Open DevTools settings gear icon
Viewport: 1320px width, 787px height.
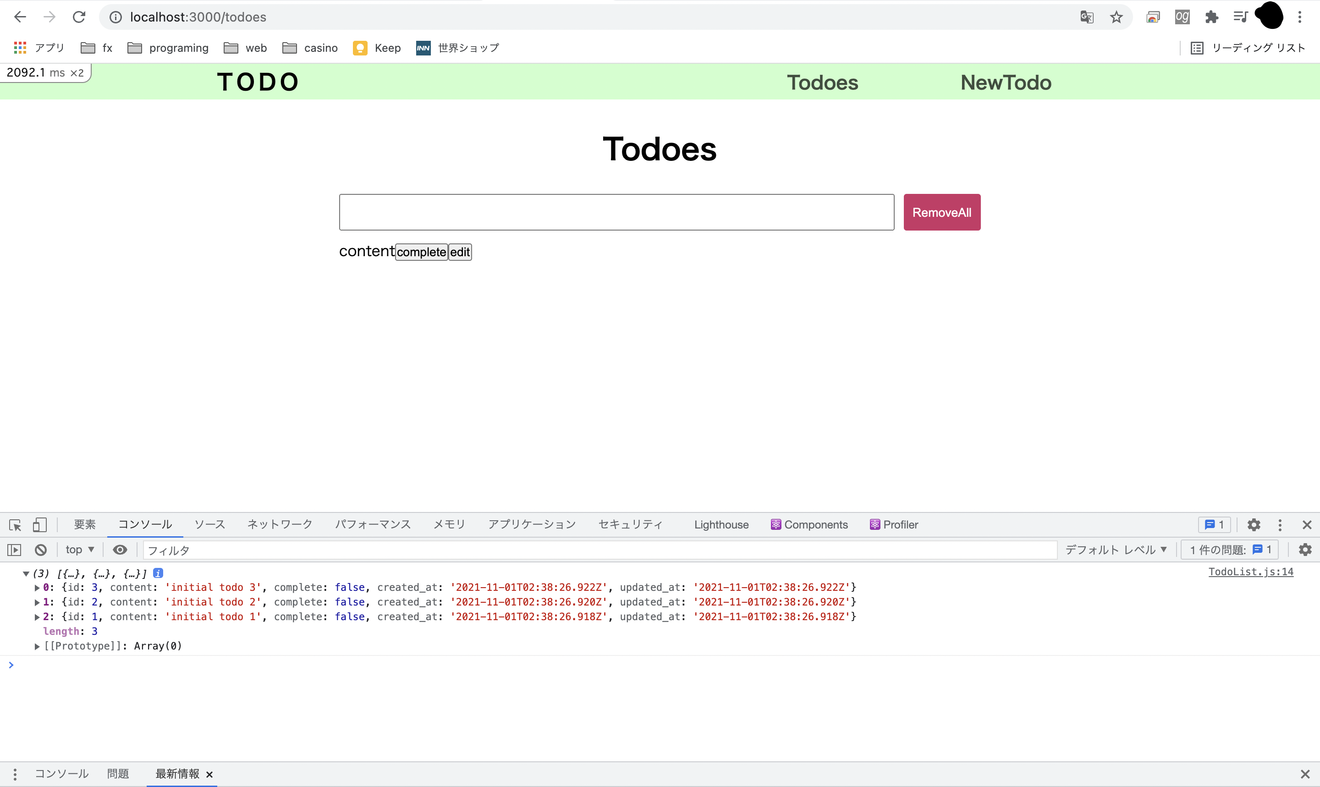click(x=1254, y=525)
